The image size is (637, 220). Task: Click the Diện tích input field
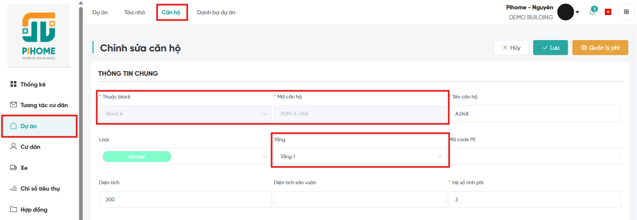coord(185,199)
